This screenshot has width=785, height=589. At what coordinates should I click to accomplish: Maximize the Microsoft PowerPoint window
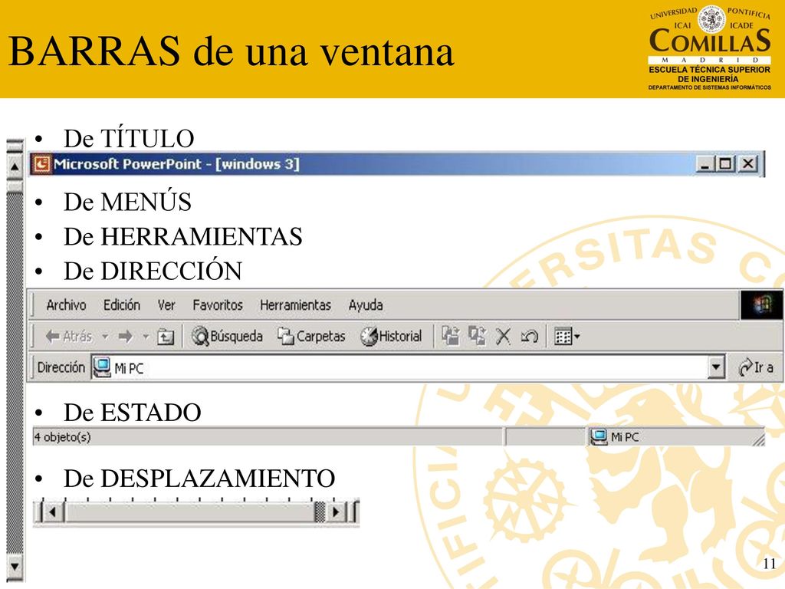coord(725,164)
